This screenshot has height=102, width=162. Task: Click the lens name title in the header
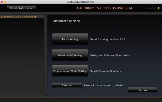coord(104,8)
